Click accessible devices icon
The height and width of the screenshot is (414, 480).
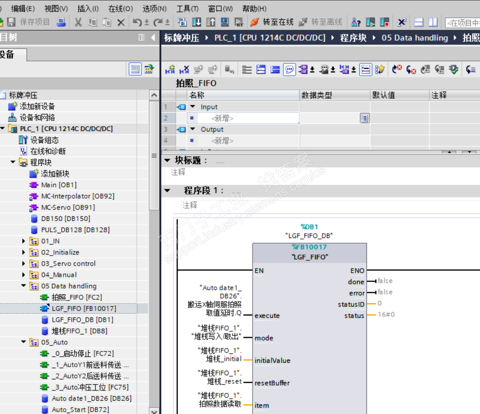click(x=356, y=22)
